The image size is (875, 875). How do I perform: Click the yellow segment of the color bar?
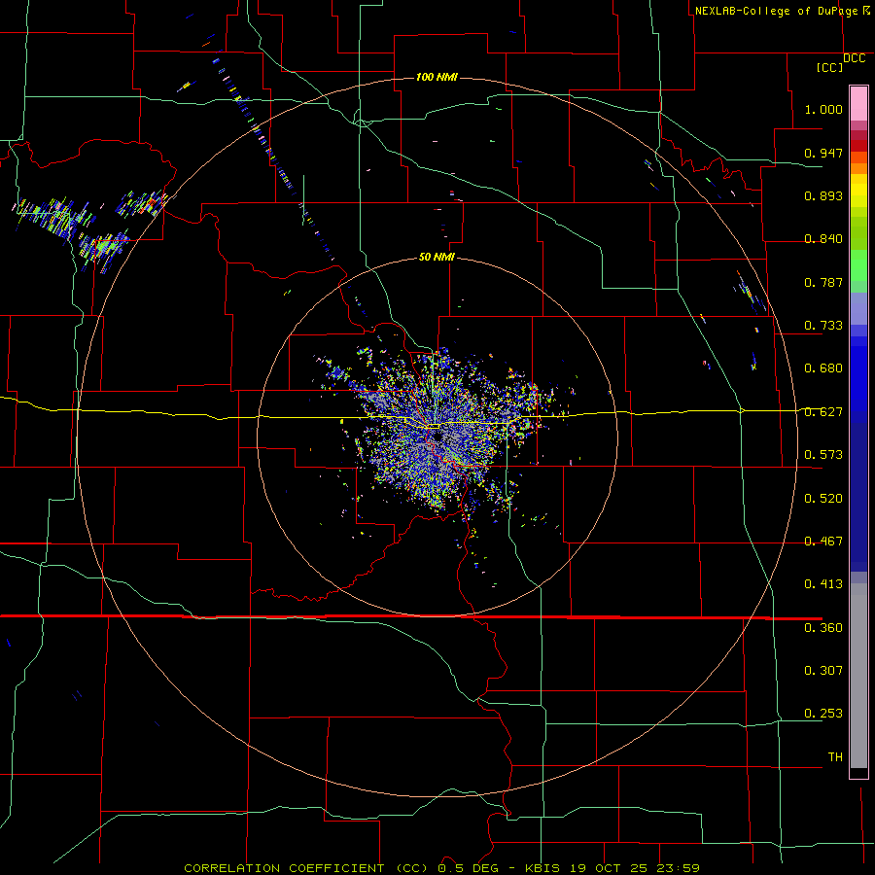(858, 191)
